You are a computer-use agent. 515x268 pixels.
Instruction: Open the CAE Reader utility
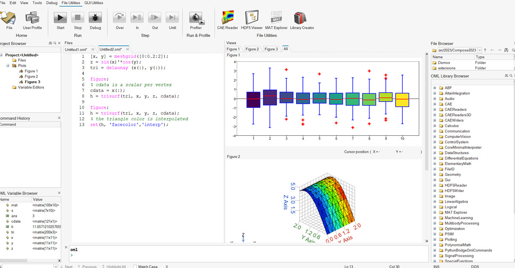point(227,18)
